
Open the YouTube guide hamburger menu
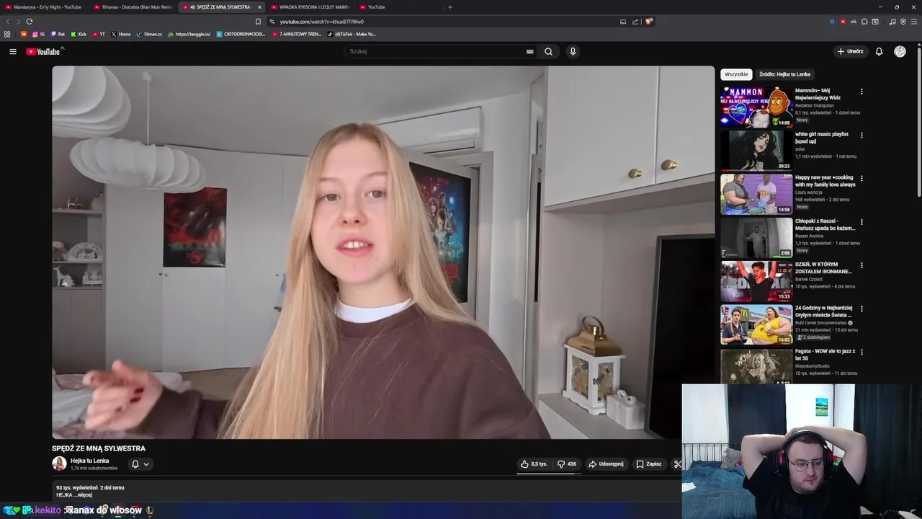click(12, 51)
